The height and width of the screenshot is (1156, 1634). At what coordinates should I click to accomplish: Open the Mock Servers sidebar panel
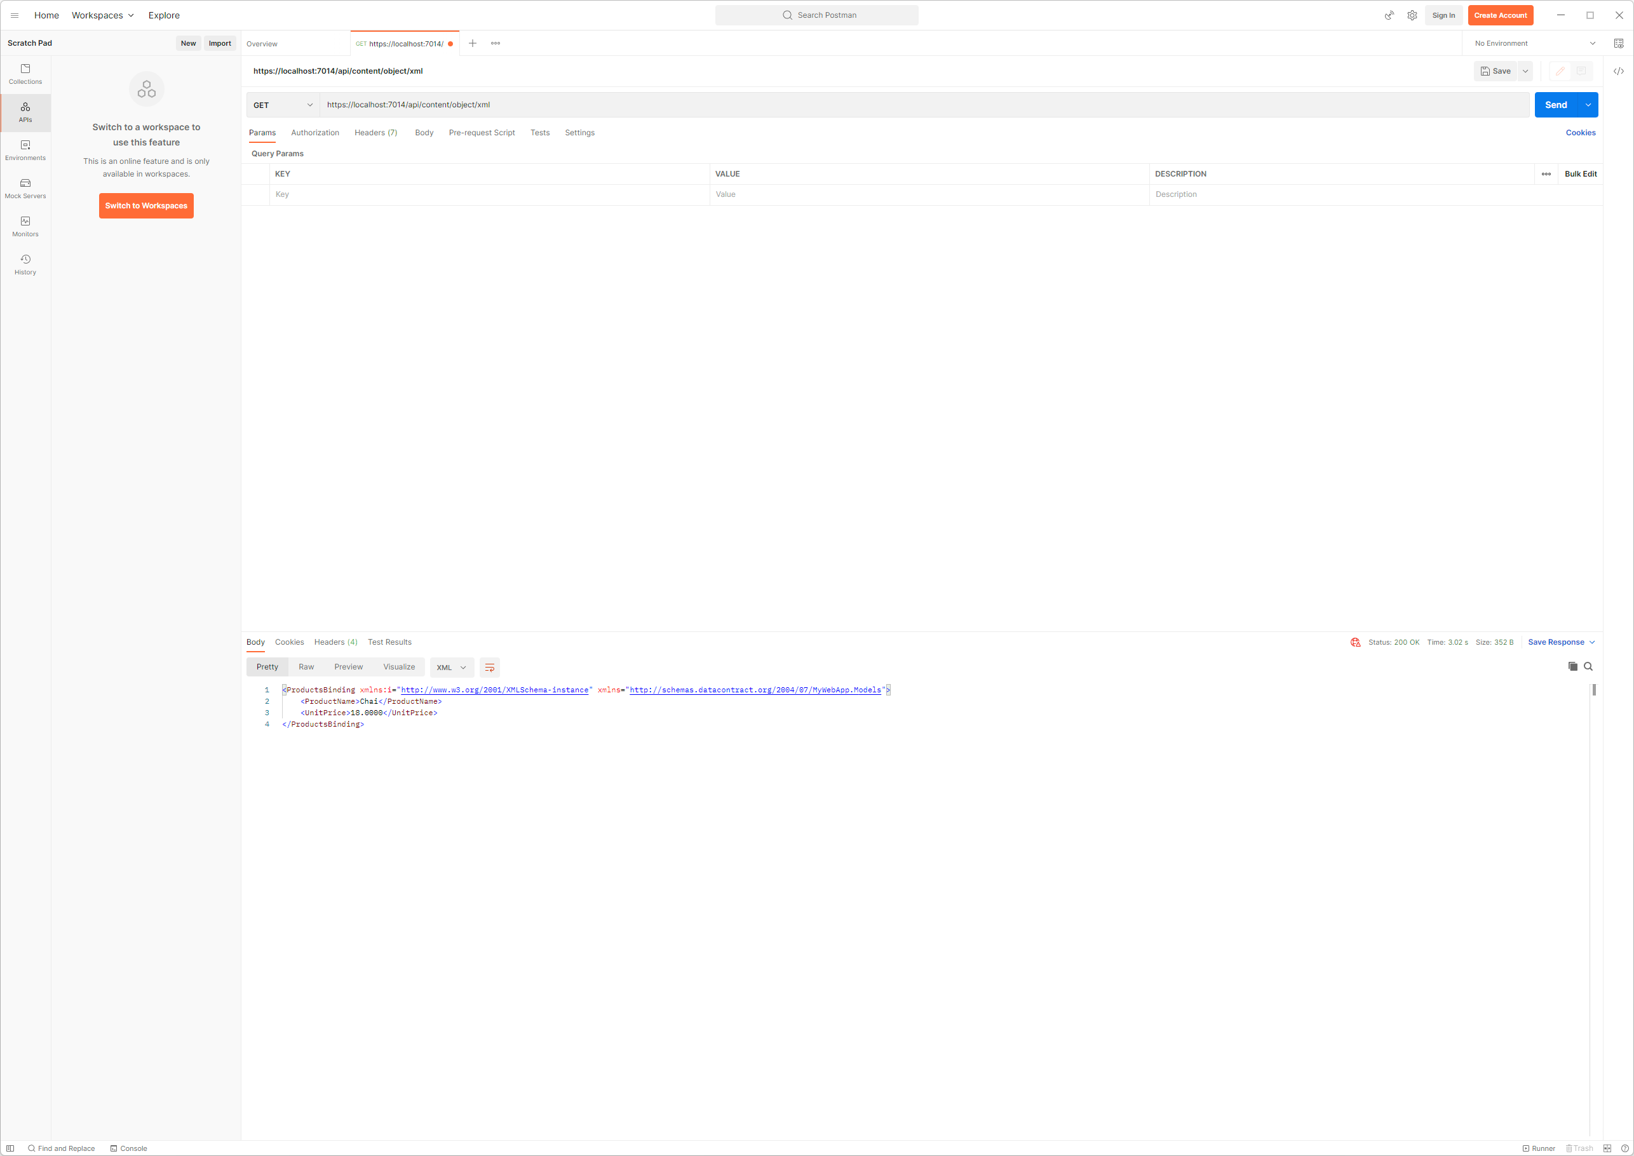pyautogui.click(x=25, y=189)
